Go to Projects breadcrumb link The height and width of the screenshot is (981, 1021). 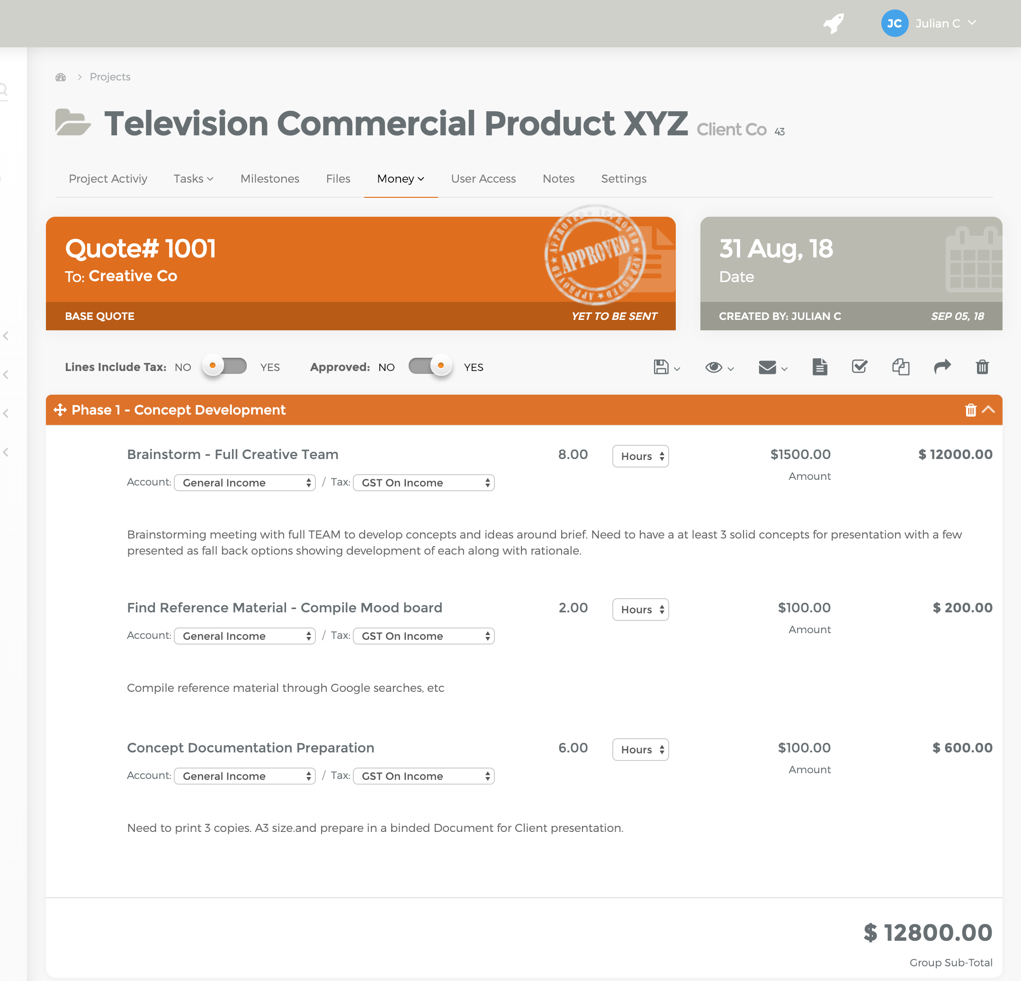(x=110, y=77)
